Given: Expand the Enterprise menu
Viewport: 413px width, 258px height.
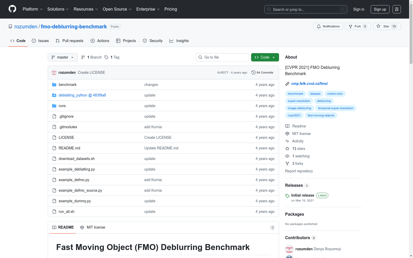Looking at the screenshot, I should 148,9.
